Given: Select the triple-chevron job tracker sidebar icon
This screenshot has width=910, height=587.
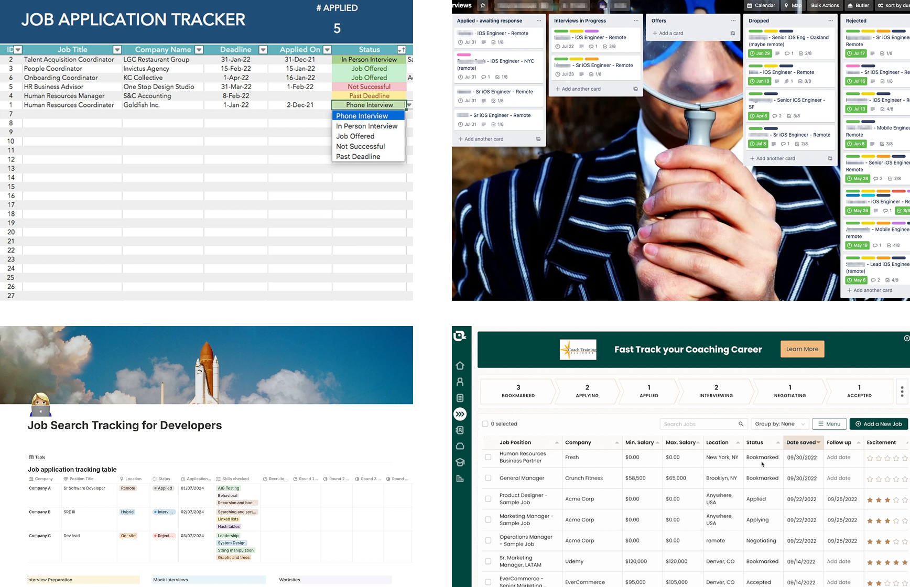Looking at the screenshot, I should (460, 415).
